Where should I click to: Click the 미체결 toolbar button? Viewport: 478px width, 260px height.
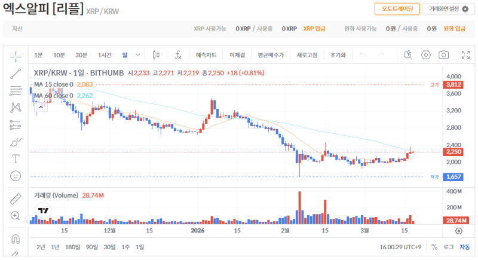point(237,55)
